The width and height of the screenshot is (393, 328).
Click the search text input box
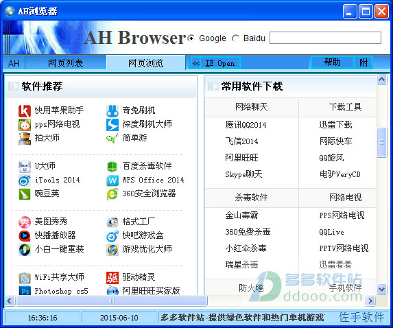[325, 38]
